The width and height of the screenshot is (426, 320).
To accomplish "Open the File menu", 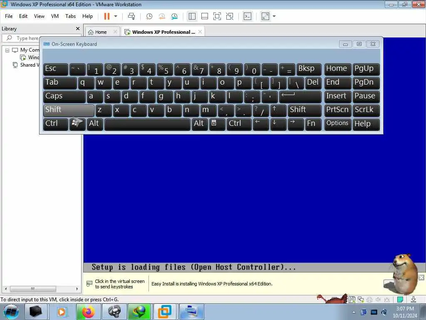I will coord(9,16).
